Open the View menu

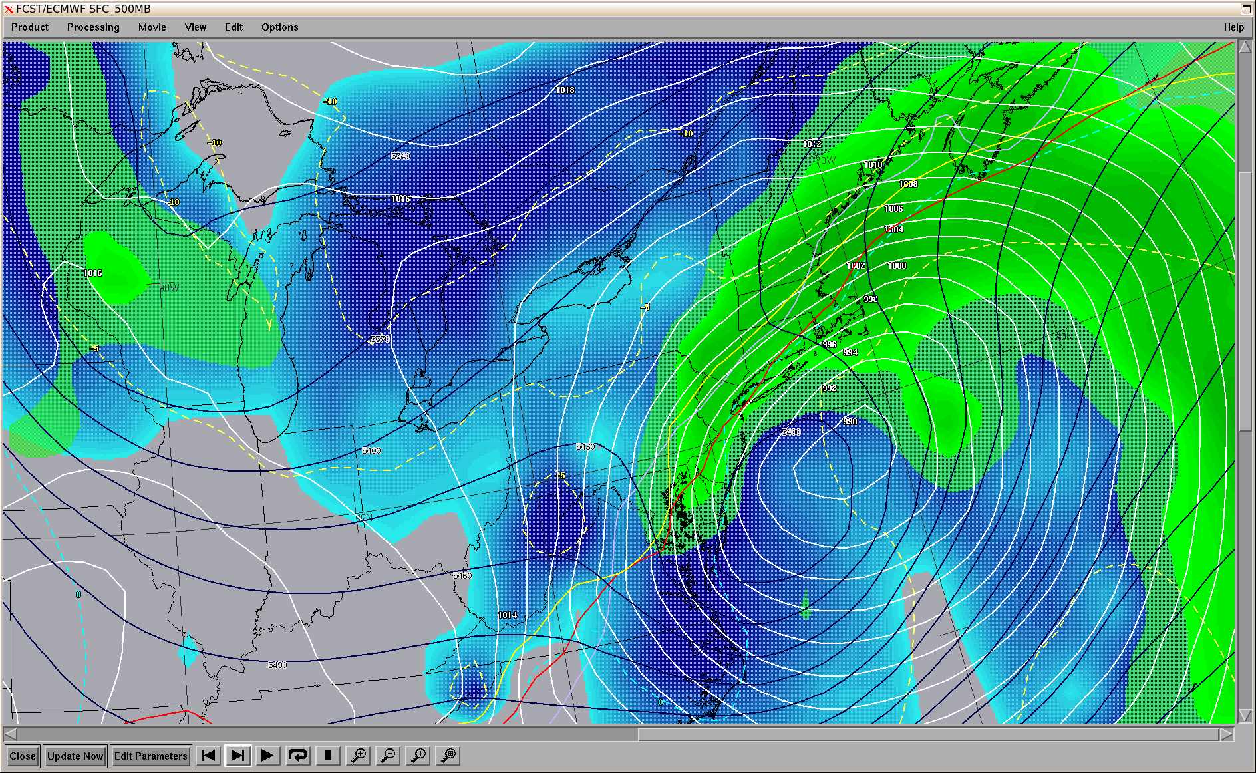coord(196,27)
